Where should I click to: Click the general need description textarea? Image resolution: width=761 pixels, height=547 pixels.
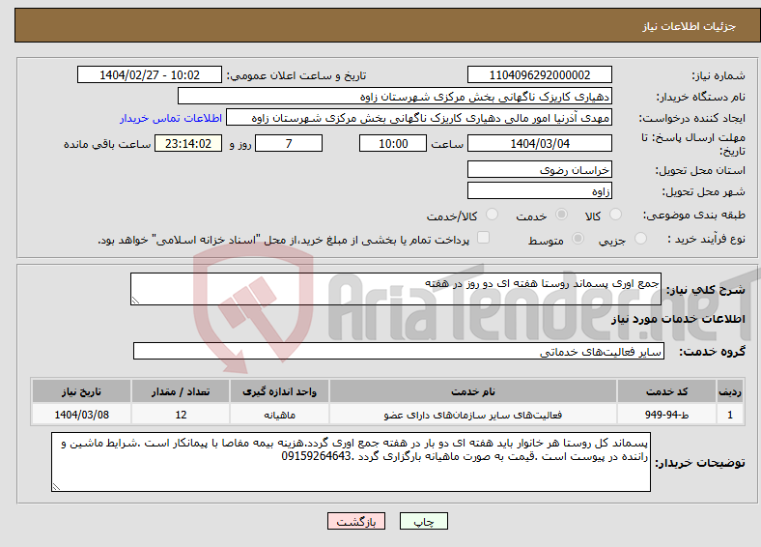coord(396,289)
